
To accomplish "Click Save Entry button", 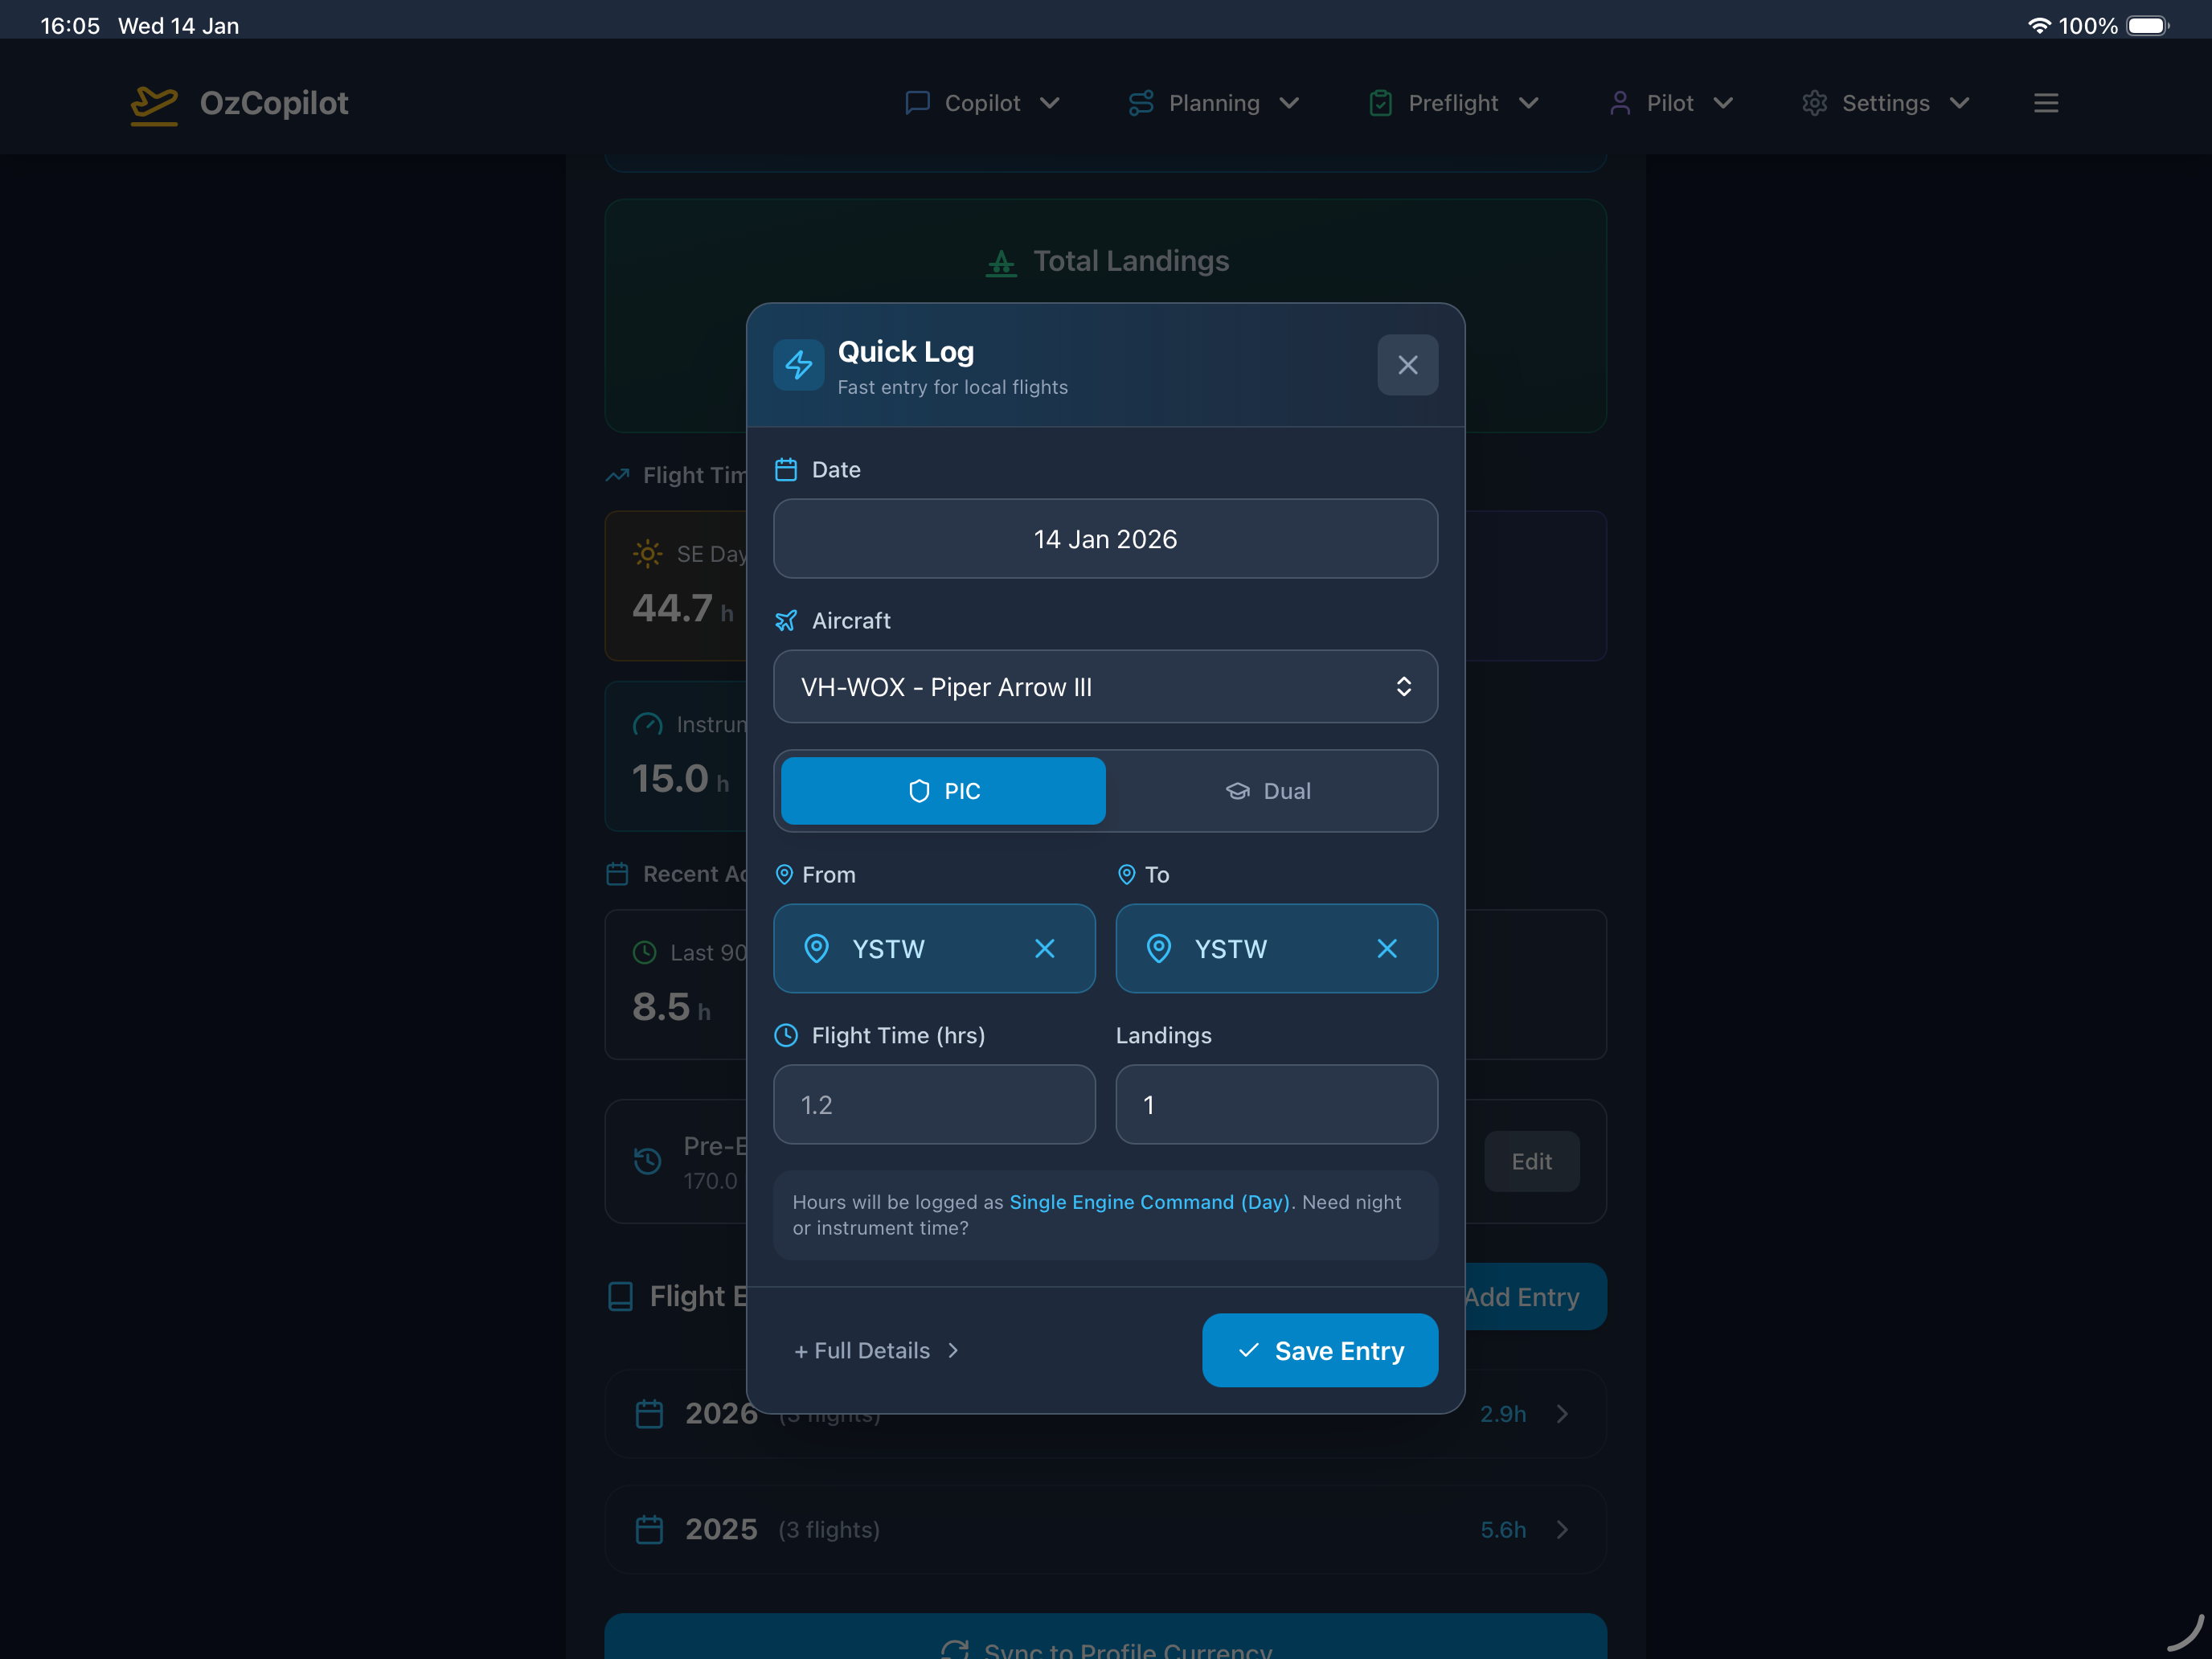I will (x=1319, y=1350).
